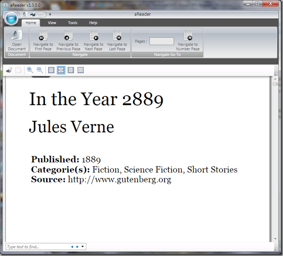This screenshot has height=256, width=283.
Task: Click the Categorie(s) line in document
Action: coord(134,169)
